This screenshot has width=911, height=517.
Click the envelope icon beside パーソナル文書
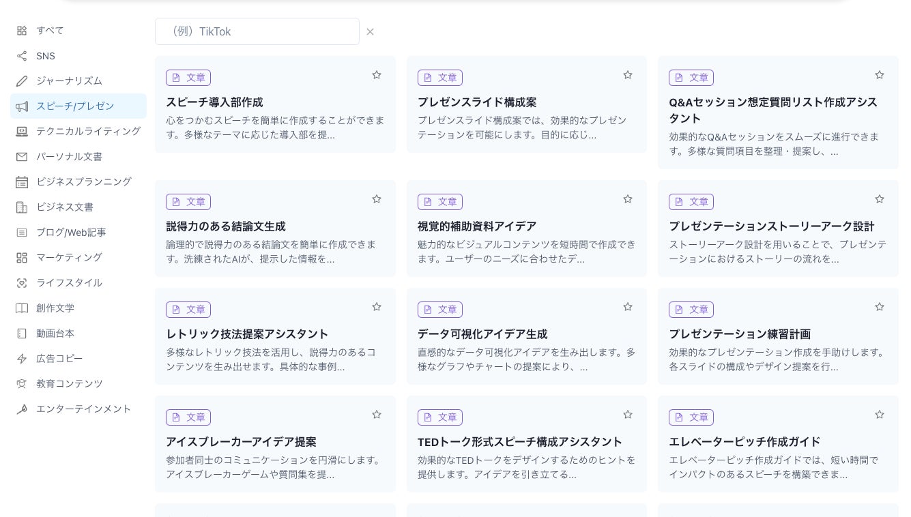pyautogui.click(x=22, y=157)
